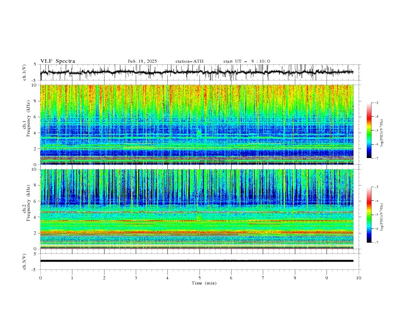Click the "log(PSD)(V²/Hz)" label beside ch.2 colorbar
Image resolution: width=404 pixels, height=312 pixels.
[382, 217]
